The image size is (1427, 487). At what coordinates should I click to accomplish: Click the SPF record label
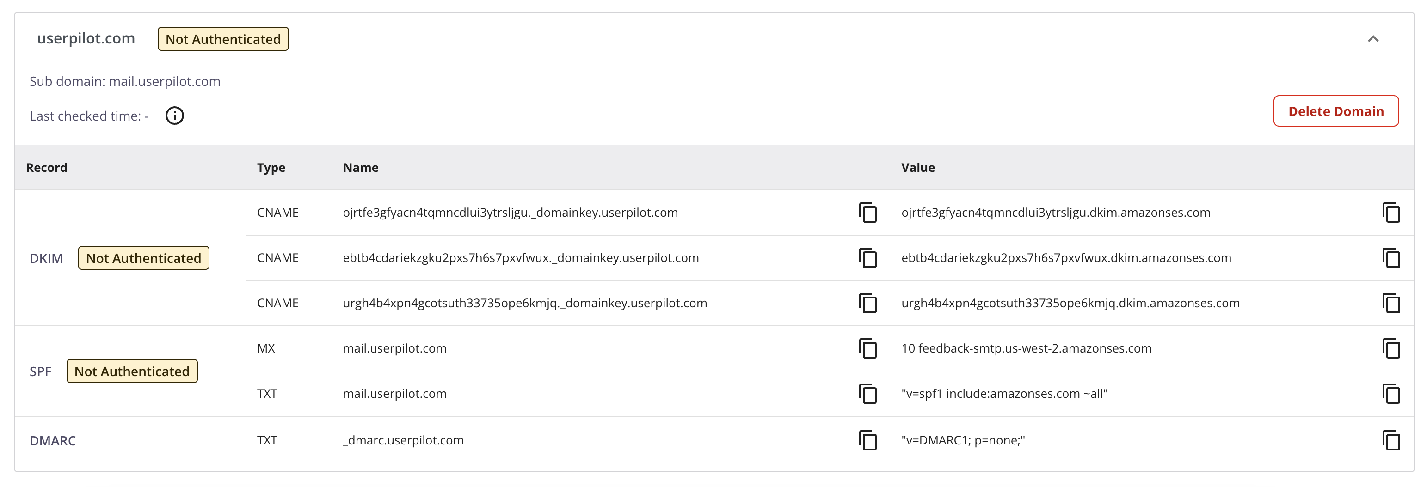click(40, 371)
